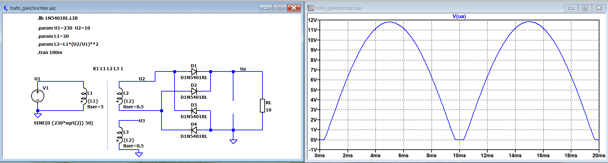
Task: Click the .lib 1N5401RL.LIB directive
Action: (x=58, y=18)
